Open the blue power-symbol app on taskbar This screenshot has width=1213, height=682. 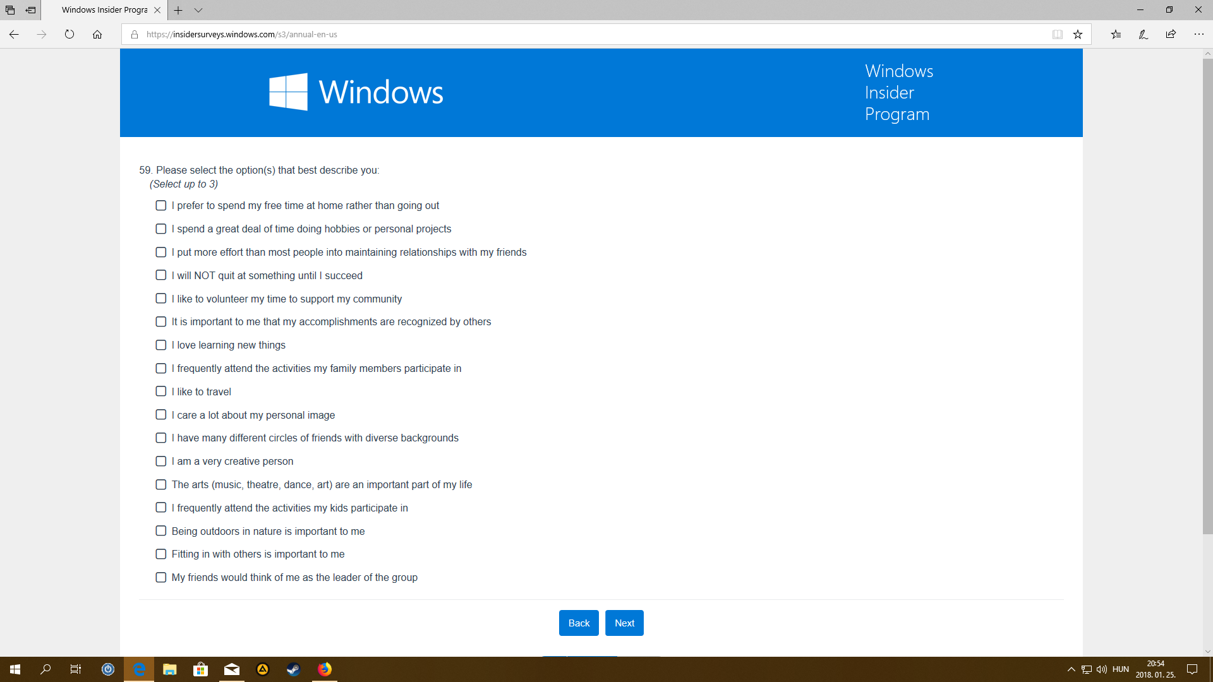tap(108, 669)
